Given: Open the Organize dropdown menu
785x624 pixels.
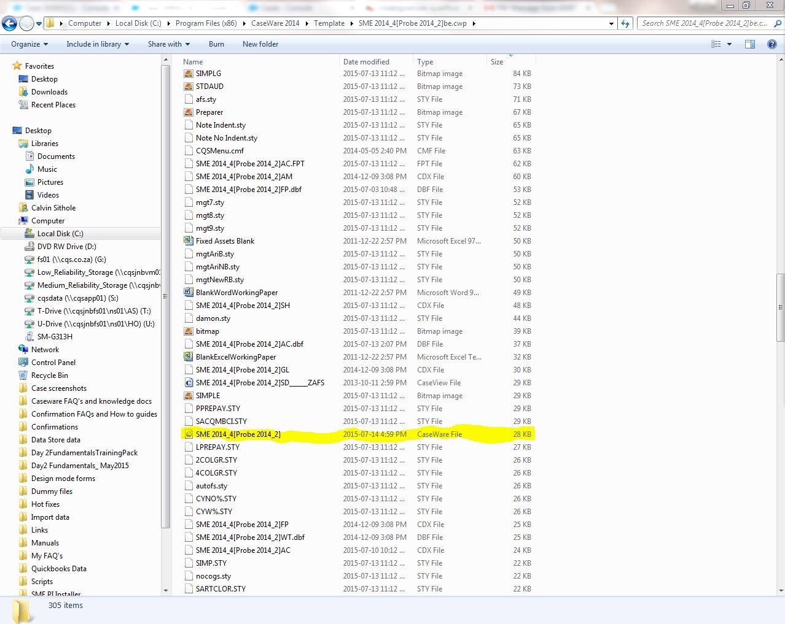Looking at the screenshot, I should (x=29, y=44).
